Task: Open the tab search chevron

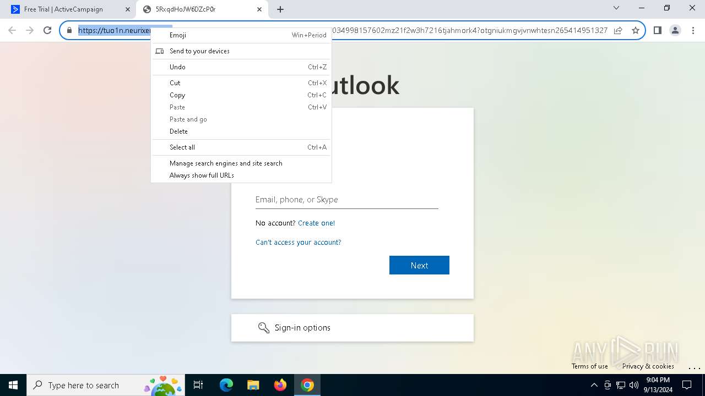Action: [616, 8]
